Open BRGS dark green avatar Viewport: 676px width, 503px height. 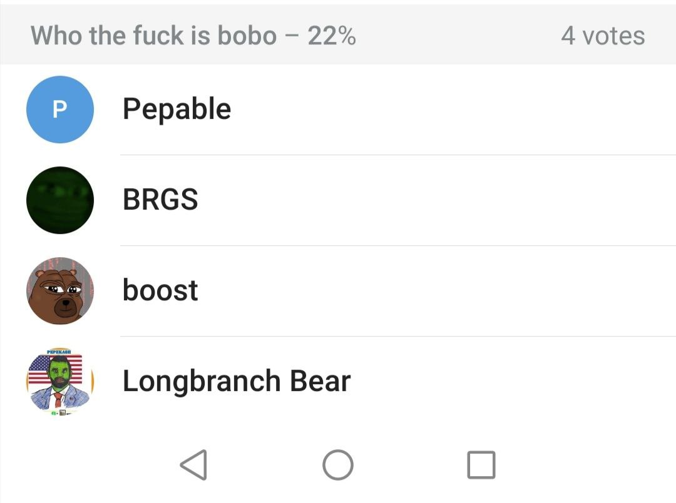(60, 200)
